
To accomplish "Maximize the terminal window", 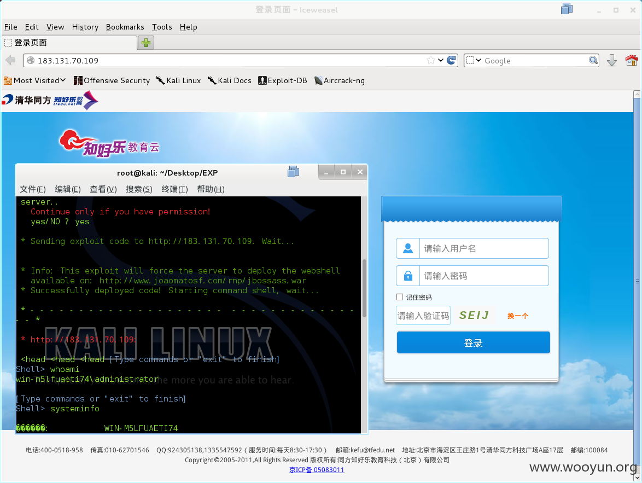I will point(343,172).
